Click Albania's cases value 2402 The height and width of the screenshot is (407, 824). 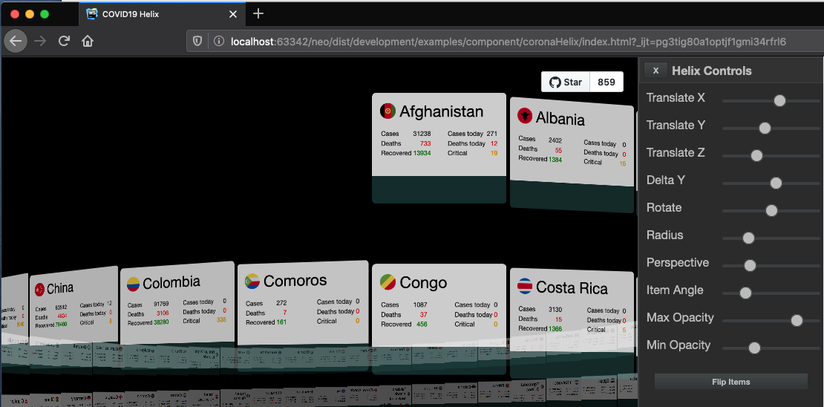(555, 140)
